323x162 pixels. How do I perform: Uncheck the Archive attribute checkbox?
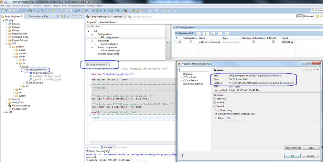tap(215, 103)
